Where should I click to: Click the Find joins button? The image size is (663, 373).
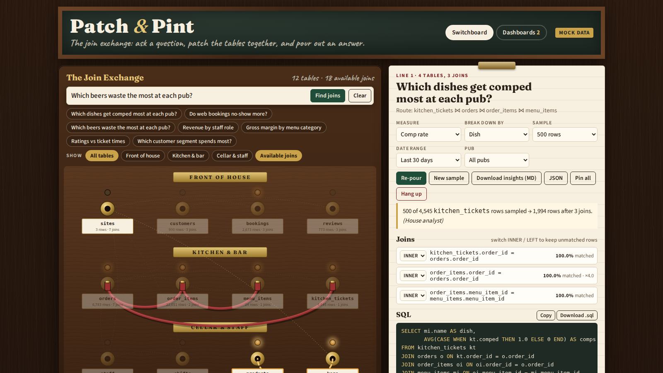pos(328,96)
